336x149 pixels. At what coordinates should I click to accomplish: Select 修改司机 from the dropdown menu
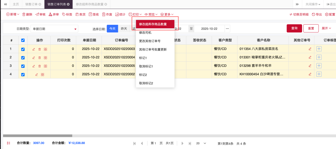[x=145, y=33]
